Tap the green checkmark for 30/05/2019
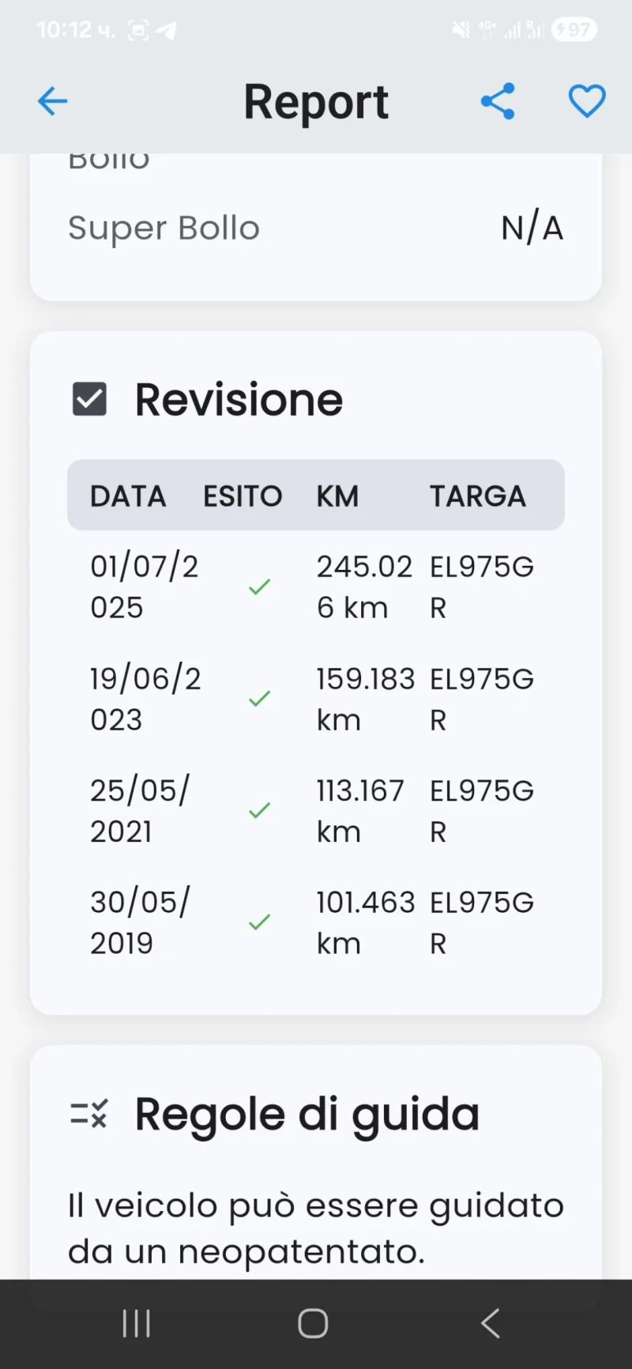 259,922
